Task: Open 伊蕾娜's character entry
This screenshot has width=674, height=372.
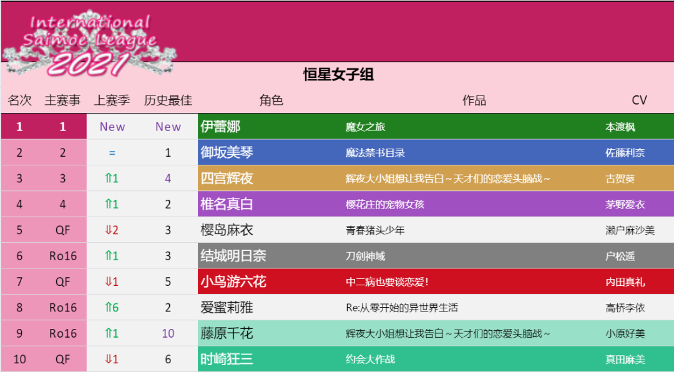Action: pyautogui.click(x=222, y=127)
